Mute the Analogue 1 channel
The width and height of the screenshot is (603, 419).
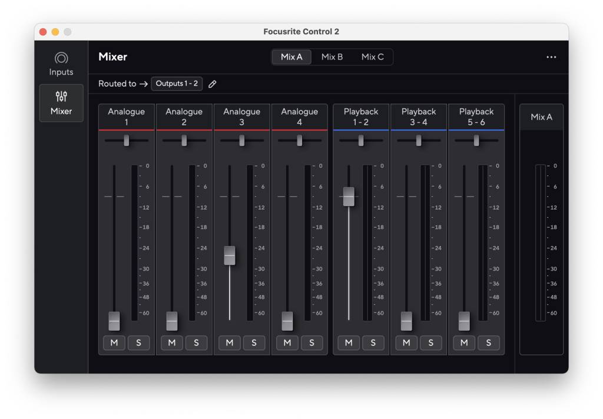[114, 343]
